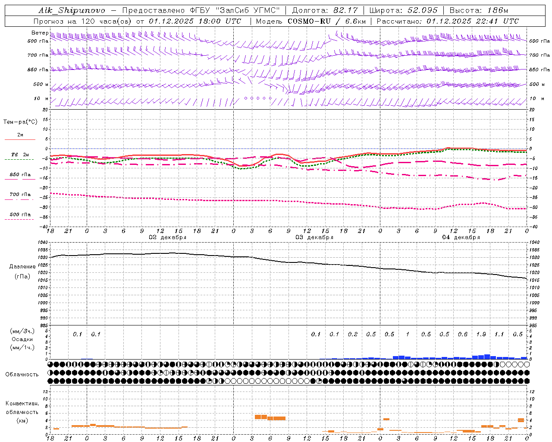Click the longitude value Долгота: 82.17
Image resolution: width=552 pixels, height=442 pixels.
[x=325, y=10]
